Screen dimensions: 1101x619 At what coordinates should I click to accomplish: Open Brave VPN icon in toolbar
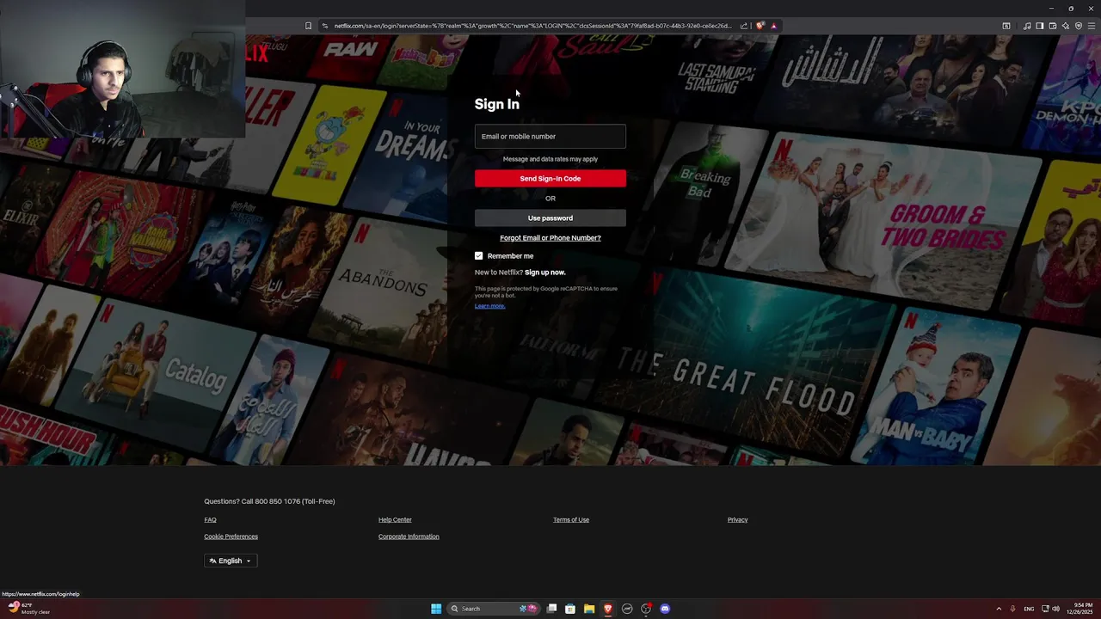[x=1079, y=26]
